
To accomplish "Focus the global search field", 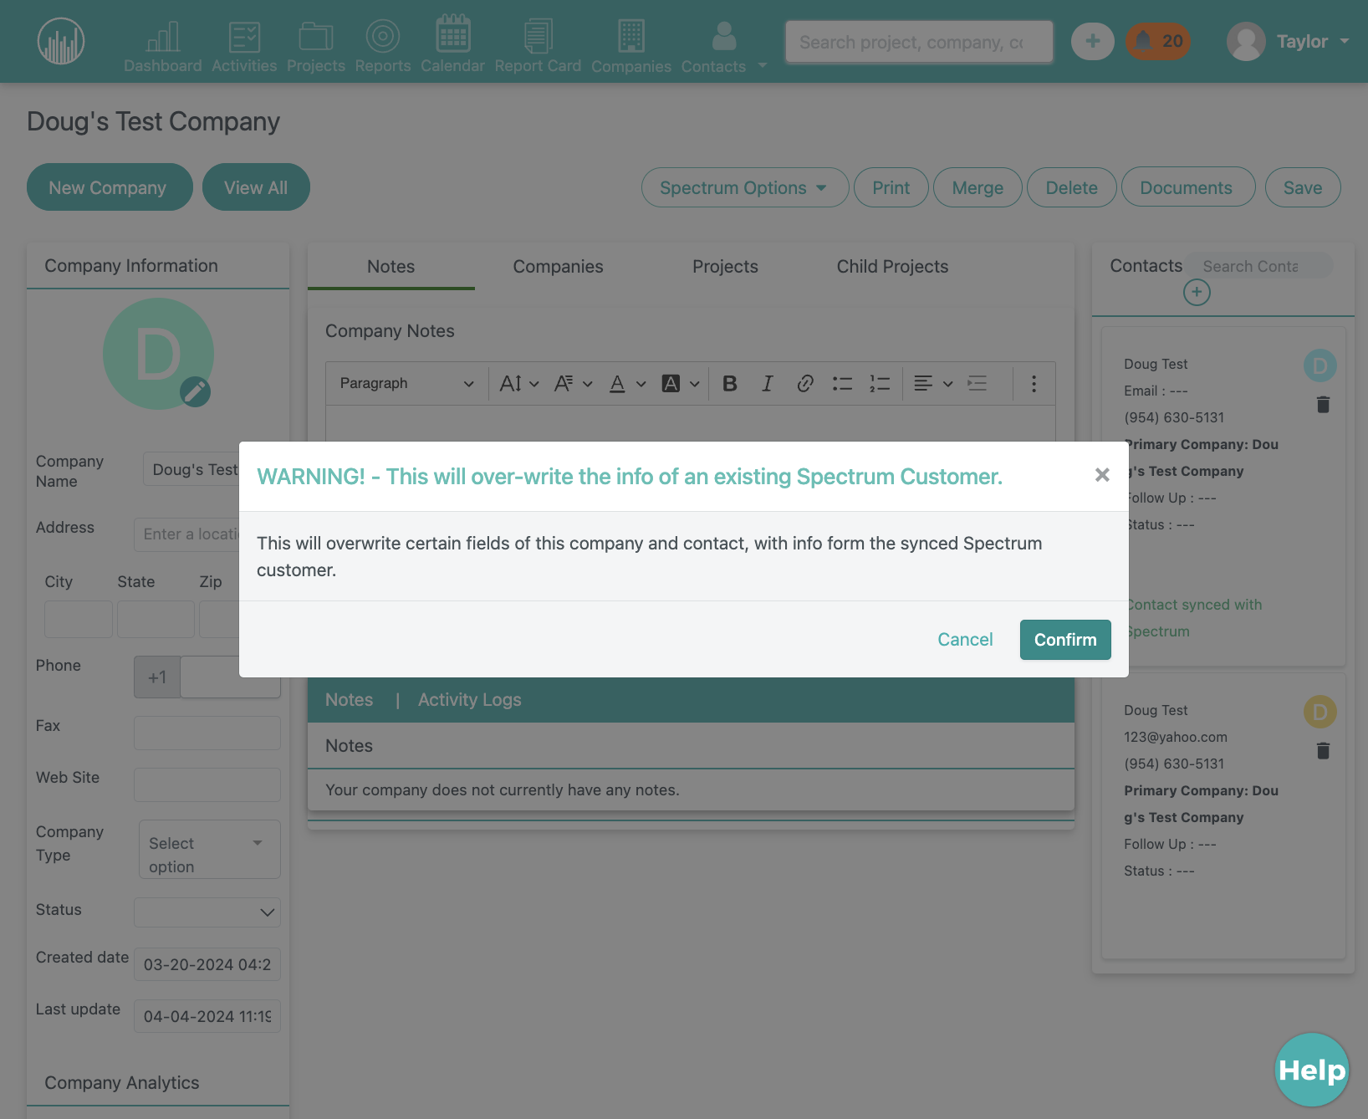I will click(x=919, y=42).
